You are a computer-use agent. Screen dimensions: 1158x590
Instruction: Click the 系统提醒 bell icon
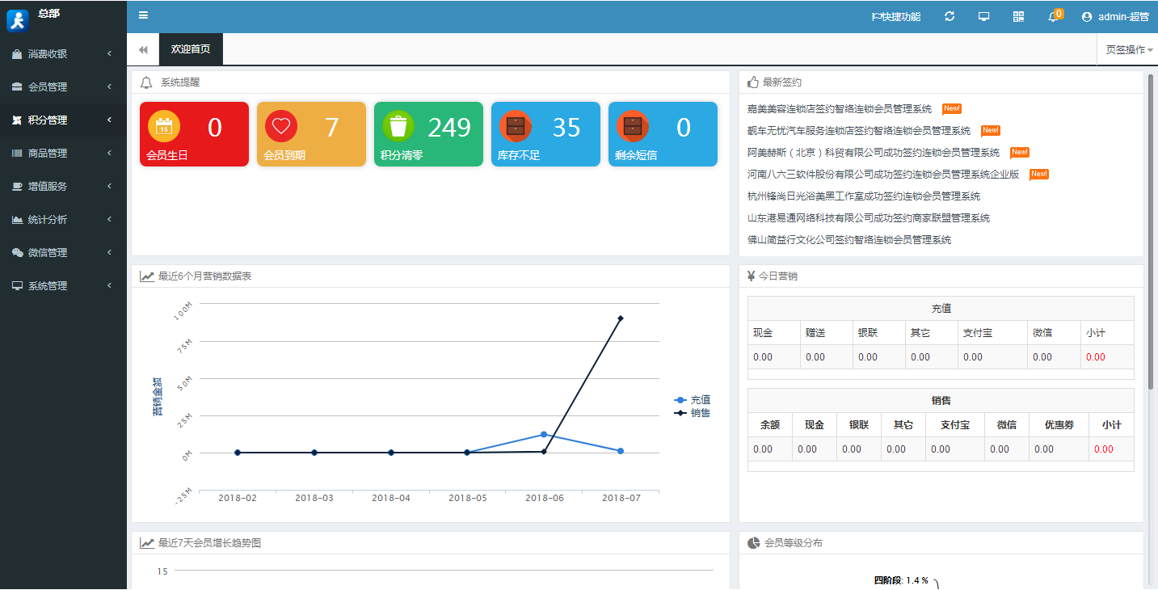pos(146,82)
